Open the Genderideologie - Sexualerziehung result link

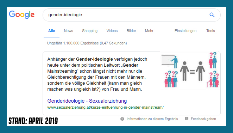[x=87, y=101]
